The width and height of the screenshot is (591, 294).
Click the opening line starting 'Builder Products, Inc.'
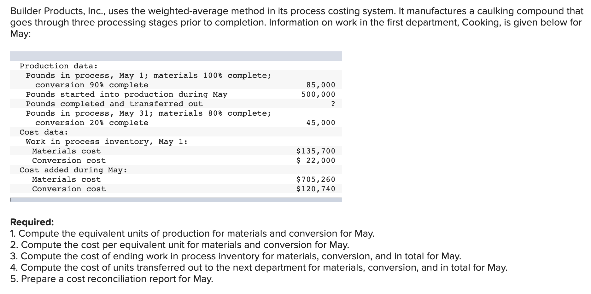pos(297,11)
